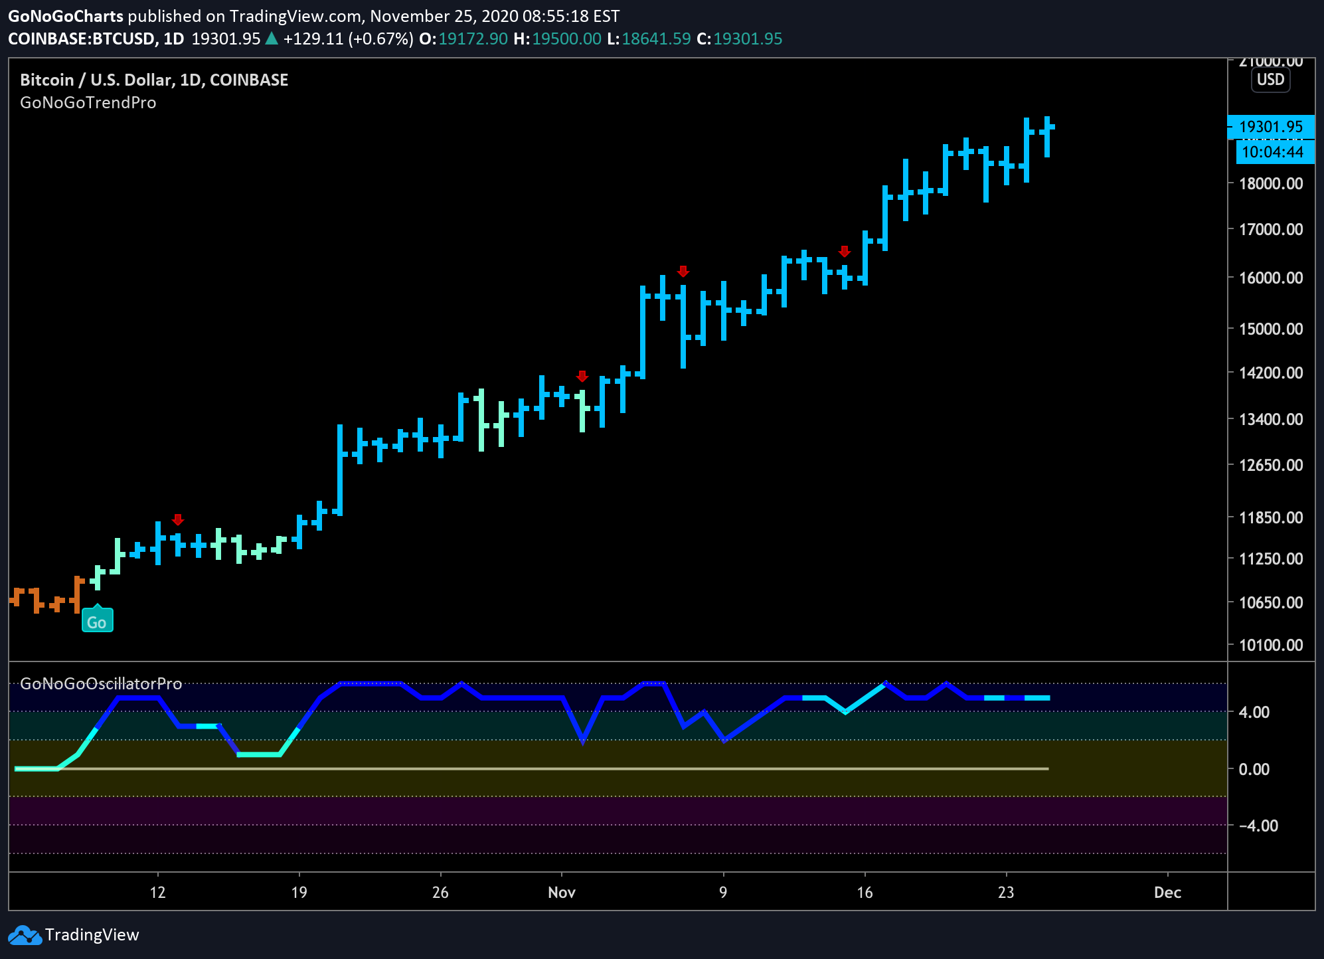Image resolution: width=1324 pixels, height=959 pixels.
Task: Click the GoNoGoOscillatorPro indicator label
Action: (x=101, y=683)
